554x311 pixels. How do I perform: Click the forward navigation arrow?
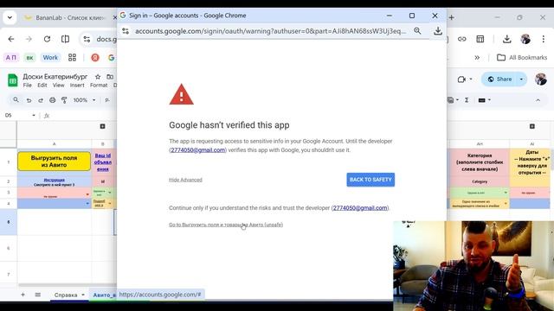click(29, 39)
